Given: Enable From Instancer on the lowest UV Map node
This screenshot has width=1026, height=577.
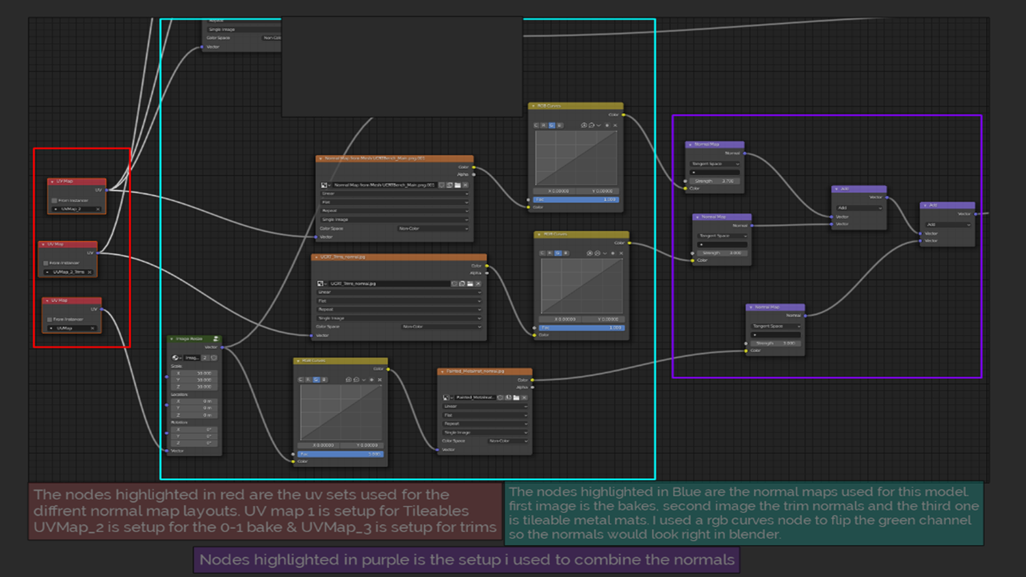Looking at the screenshot, I should 50,319.
